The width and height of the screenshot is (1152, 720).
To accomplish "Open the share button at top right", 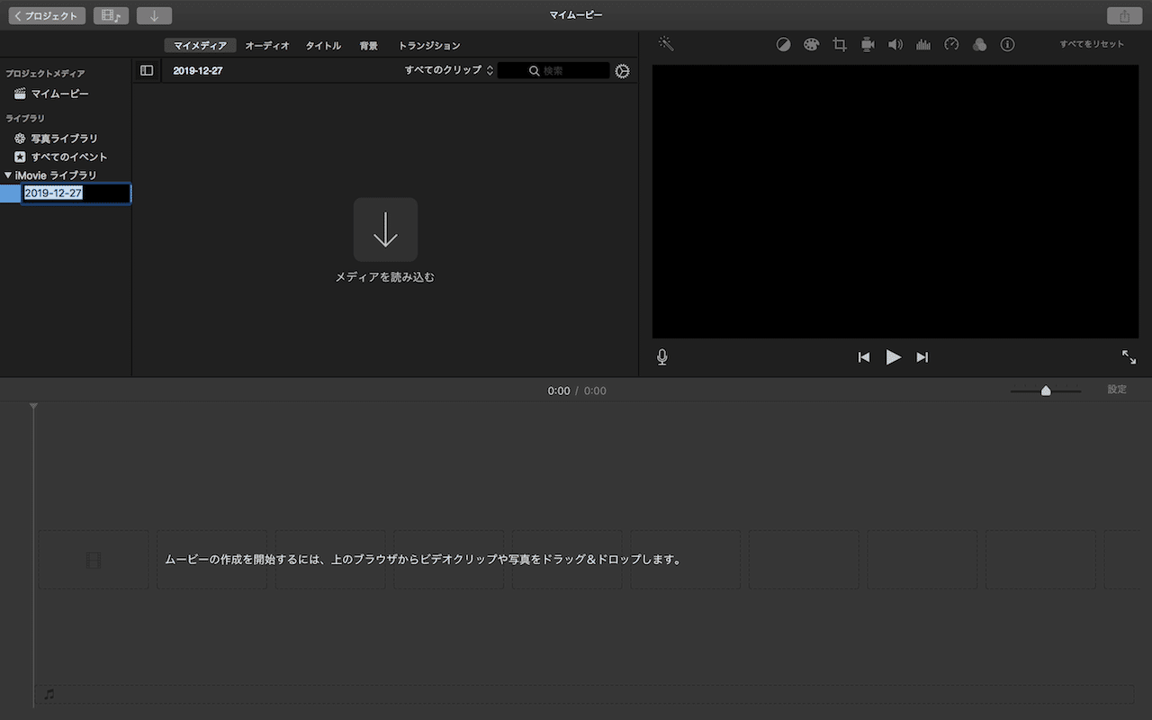I will pyautogui.click(x=1124, y=16).
